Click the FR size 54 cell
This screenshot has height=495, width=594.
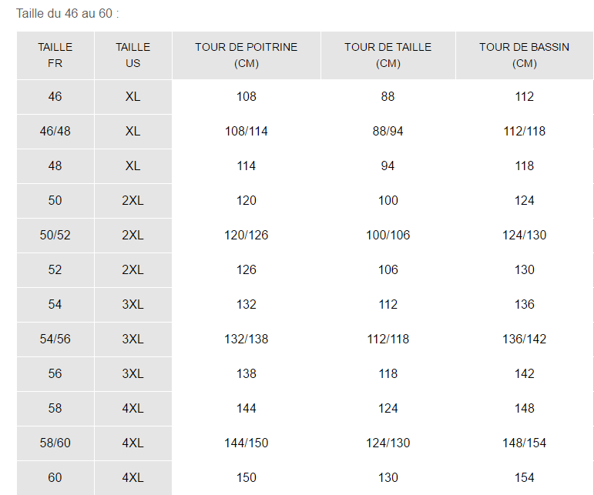[x=55, y=304]
